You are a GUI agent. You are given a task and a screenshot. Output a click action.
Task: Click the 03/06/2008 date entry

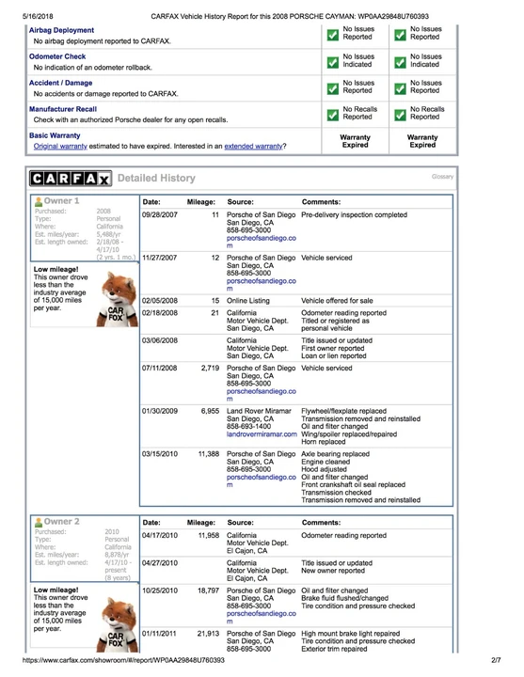tap(160, 340)
